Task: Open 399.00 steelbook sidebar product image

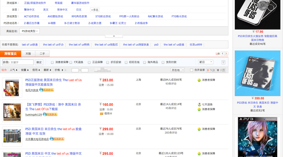Action: point(258,73)
